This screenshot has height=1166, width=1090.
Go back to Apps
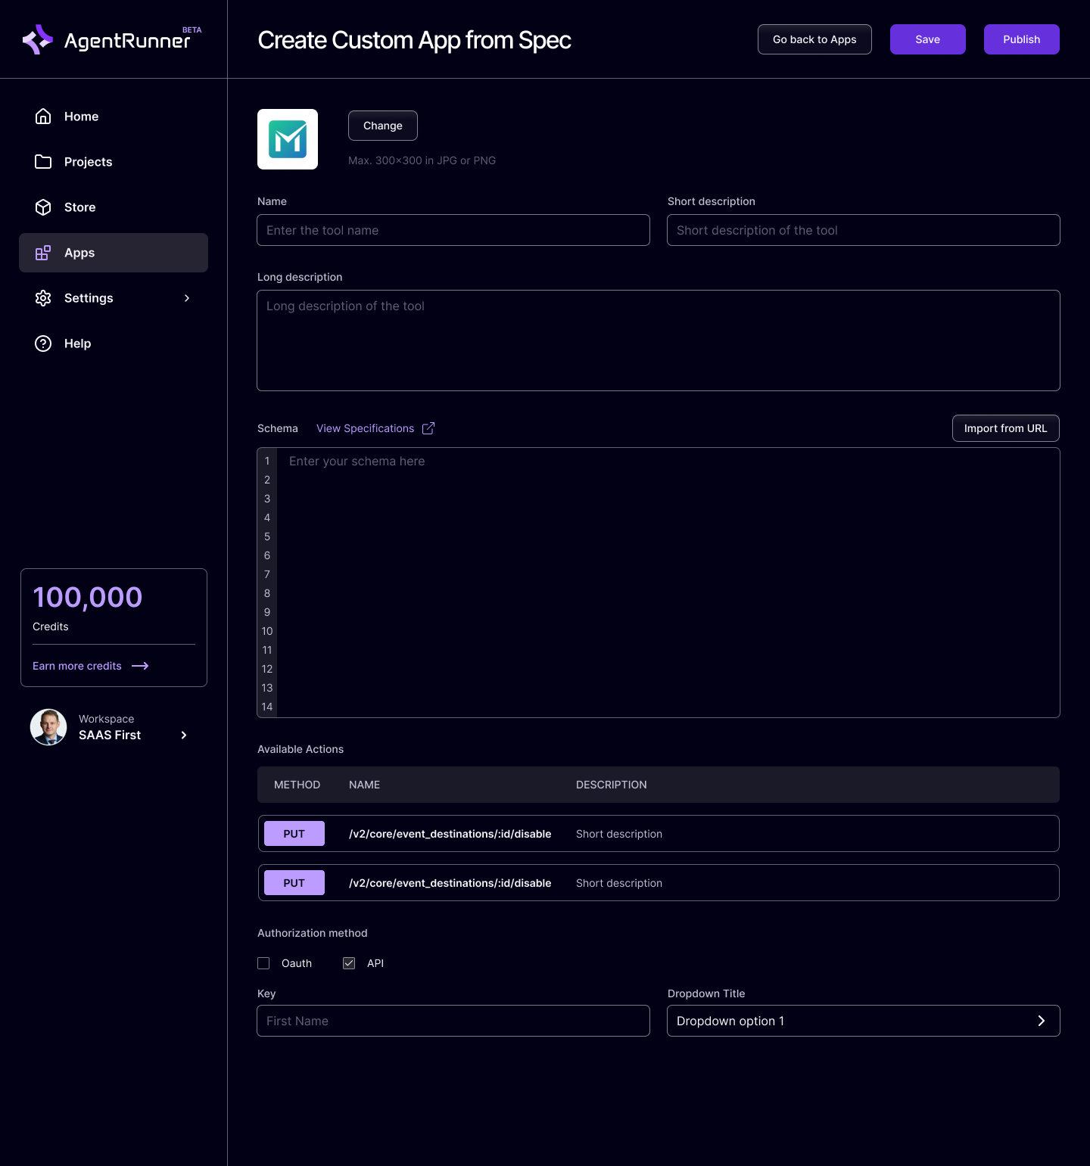point(814,39)
